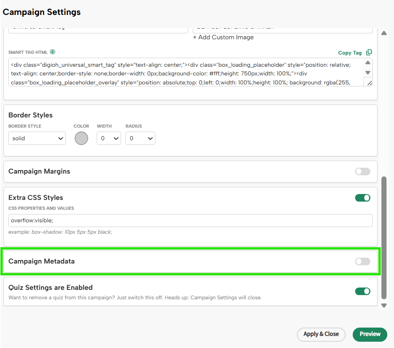Viewport: 394px width, 348px height.
Task: Disable the Quiz Settings toggle
Action: (x=362, y=291)
